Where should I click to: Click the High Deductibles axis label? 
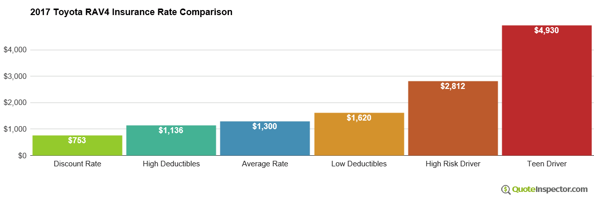(x=171, y=164)
